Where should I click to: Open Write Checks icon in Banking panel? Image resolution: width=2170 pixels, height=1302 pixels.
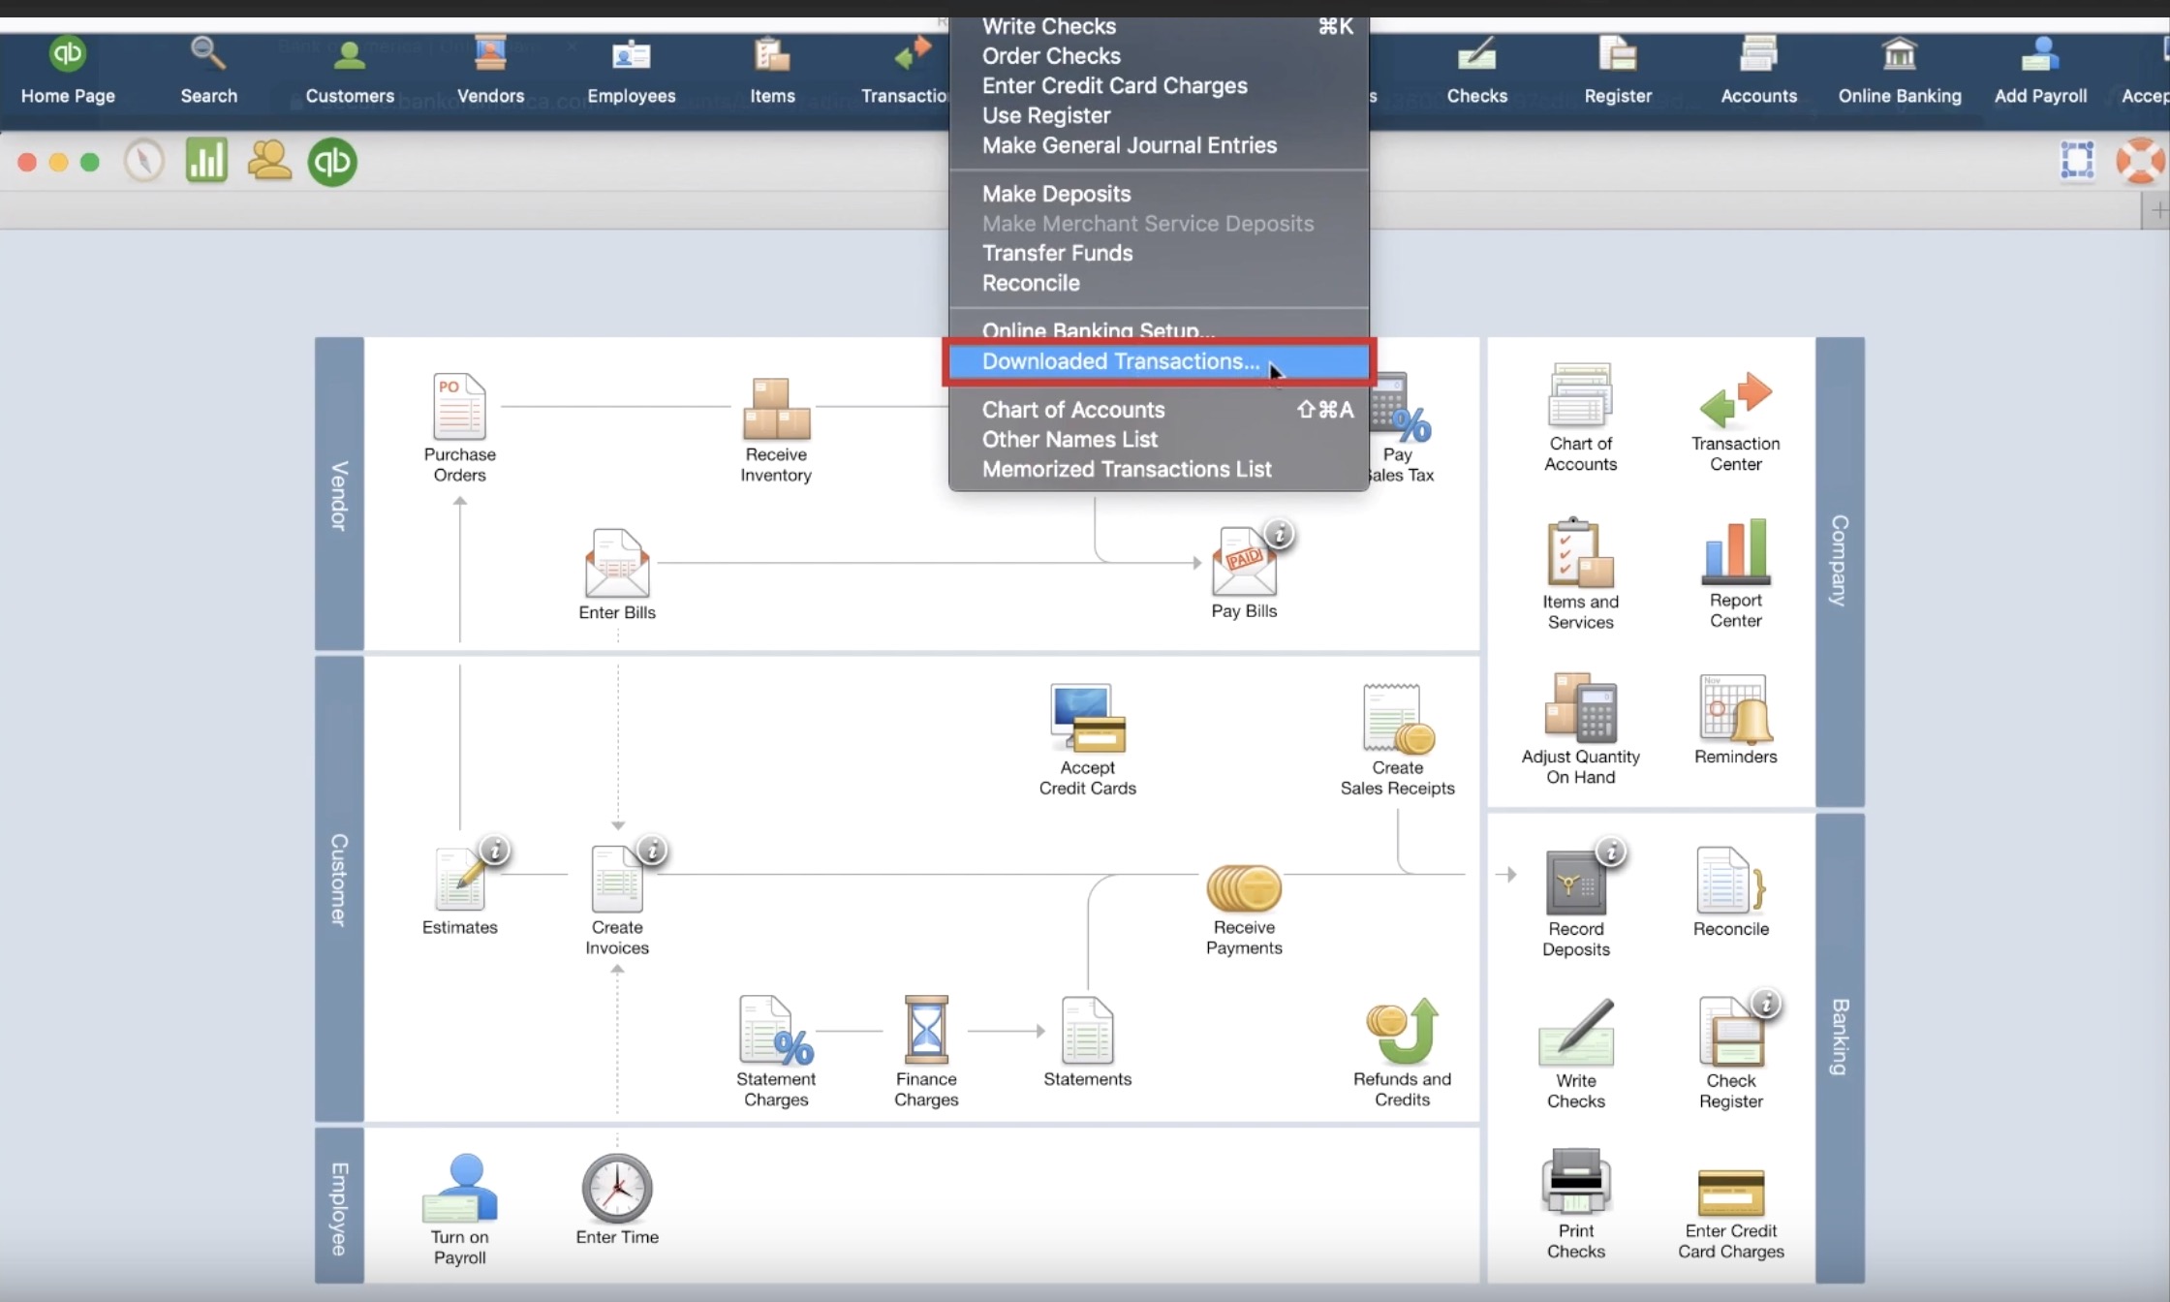(x=1576, y=1033)
